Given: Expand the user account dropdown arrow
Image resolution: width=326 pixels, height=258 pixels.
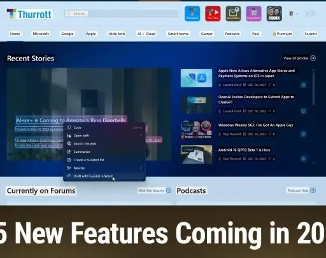Looking at the screenshot, I should point(297,13).
